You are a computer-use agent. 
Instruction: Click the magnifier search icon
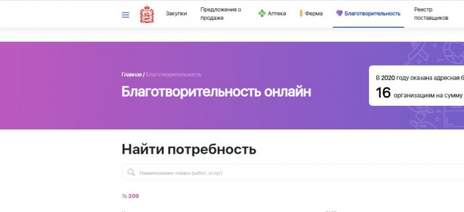pos(131,172)
